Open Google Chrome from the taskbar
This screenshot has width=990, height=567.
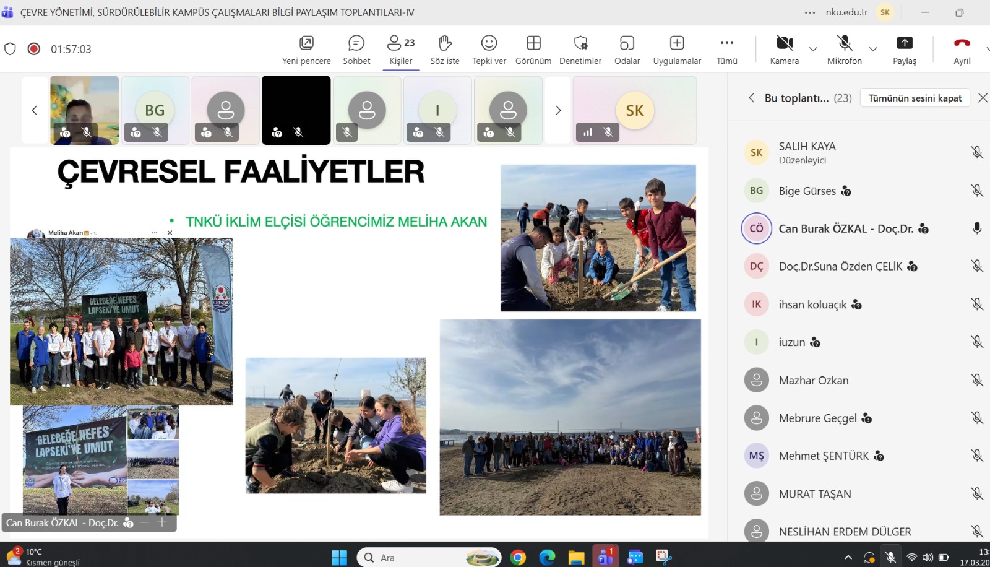(518, 558)
